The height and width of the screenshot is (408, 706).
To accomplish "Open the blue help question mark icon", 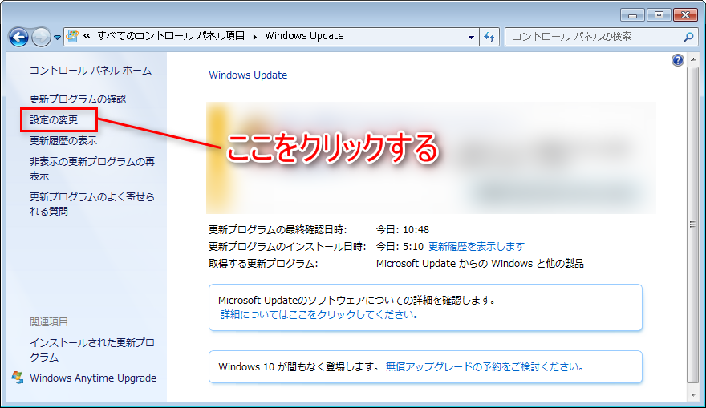I will pyautogui.click(x=678, y=60).
